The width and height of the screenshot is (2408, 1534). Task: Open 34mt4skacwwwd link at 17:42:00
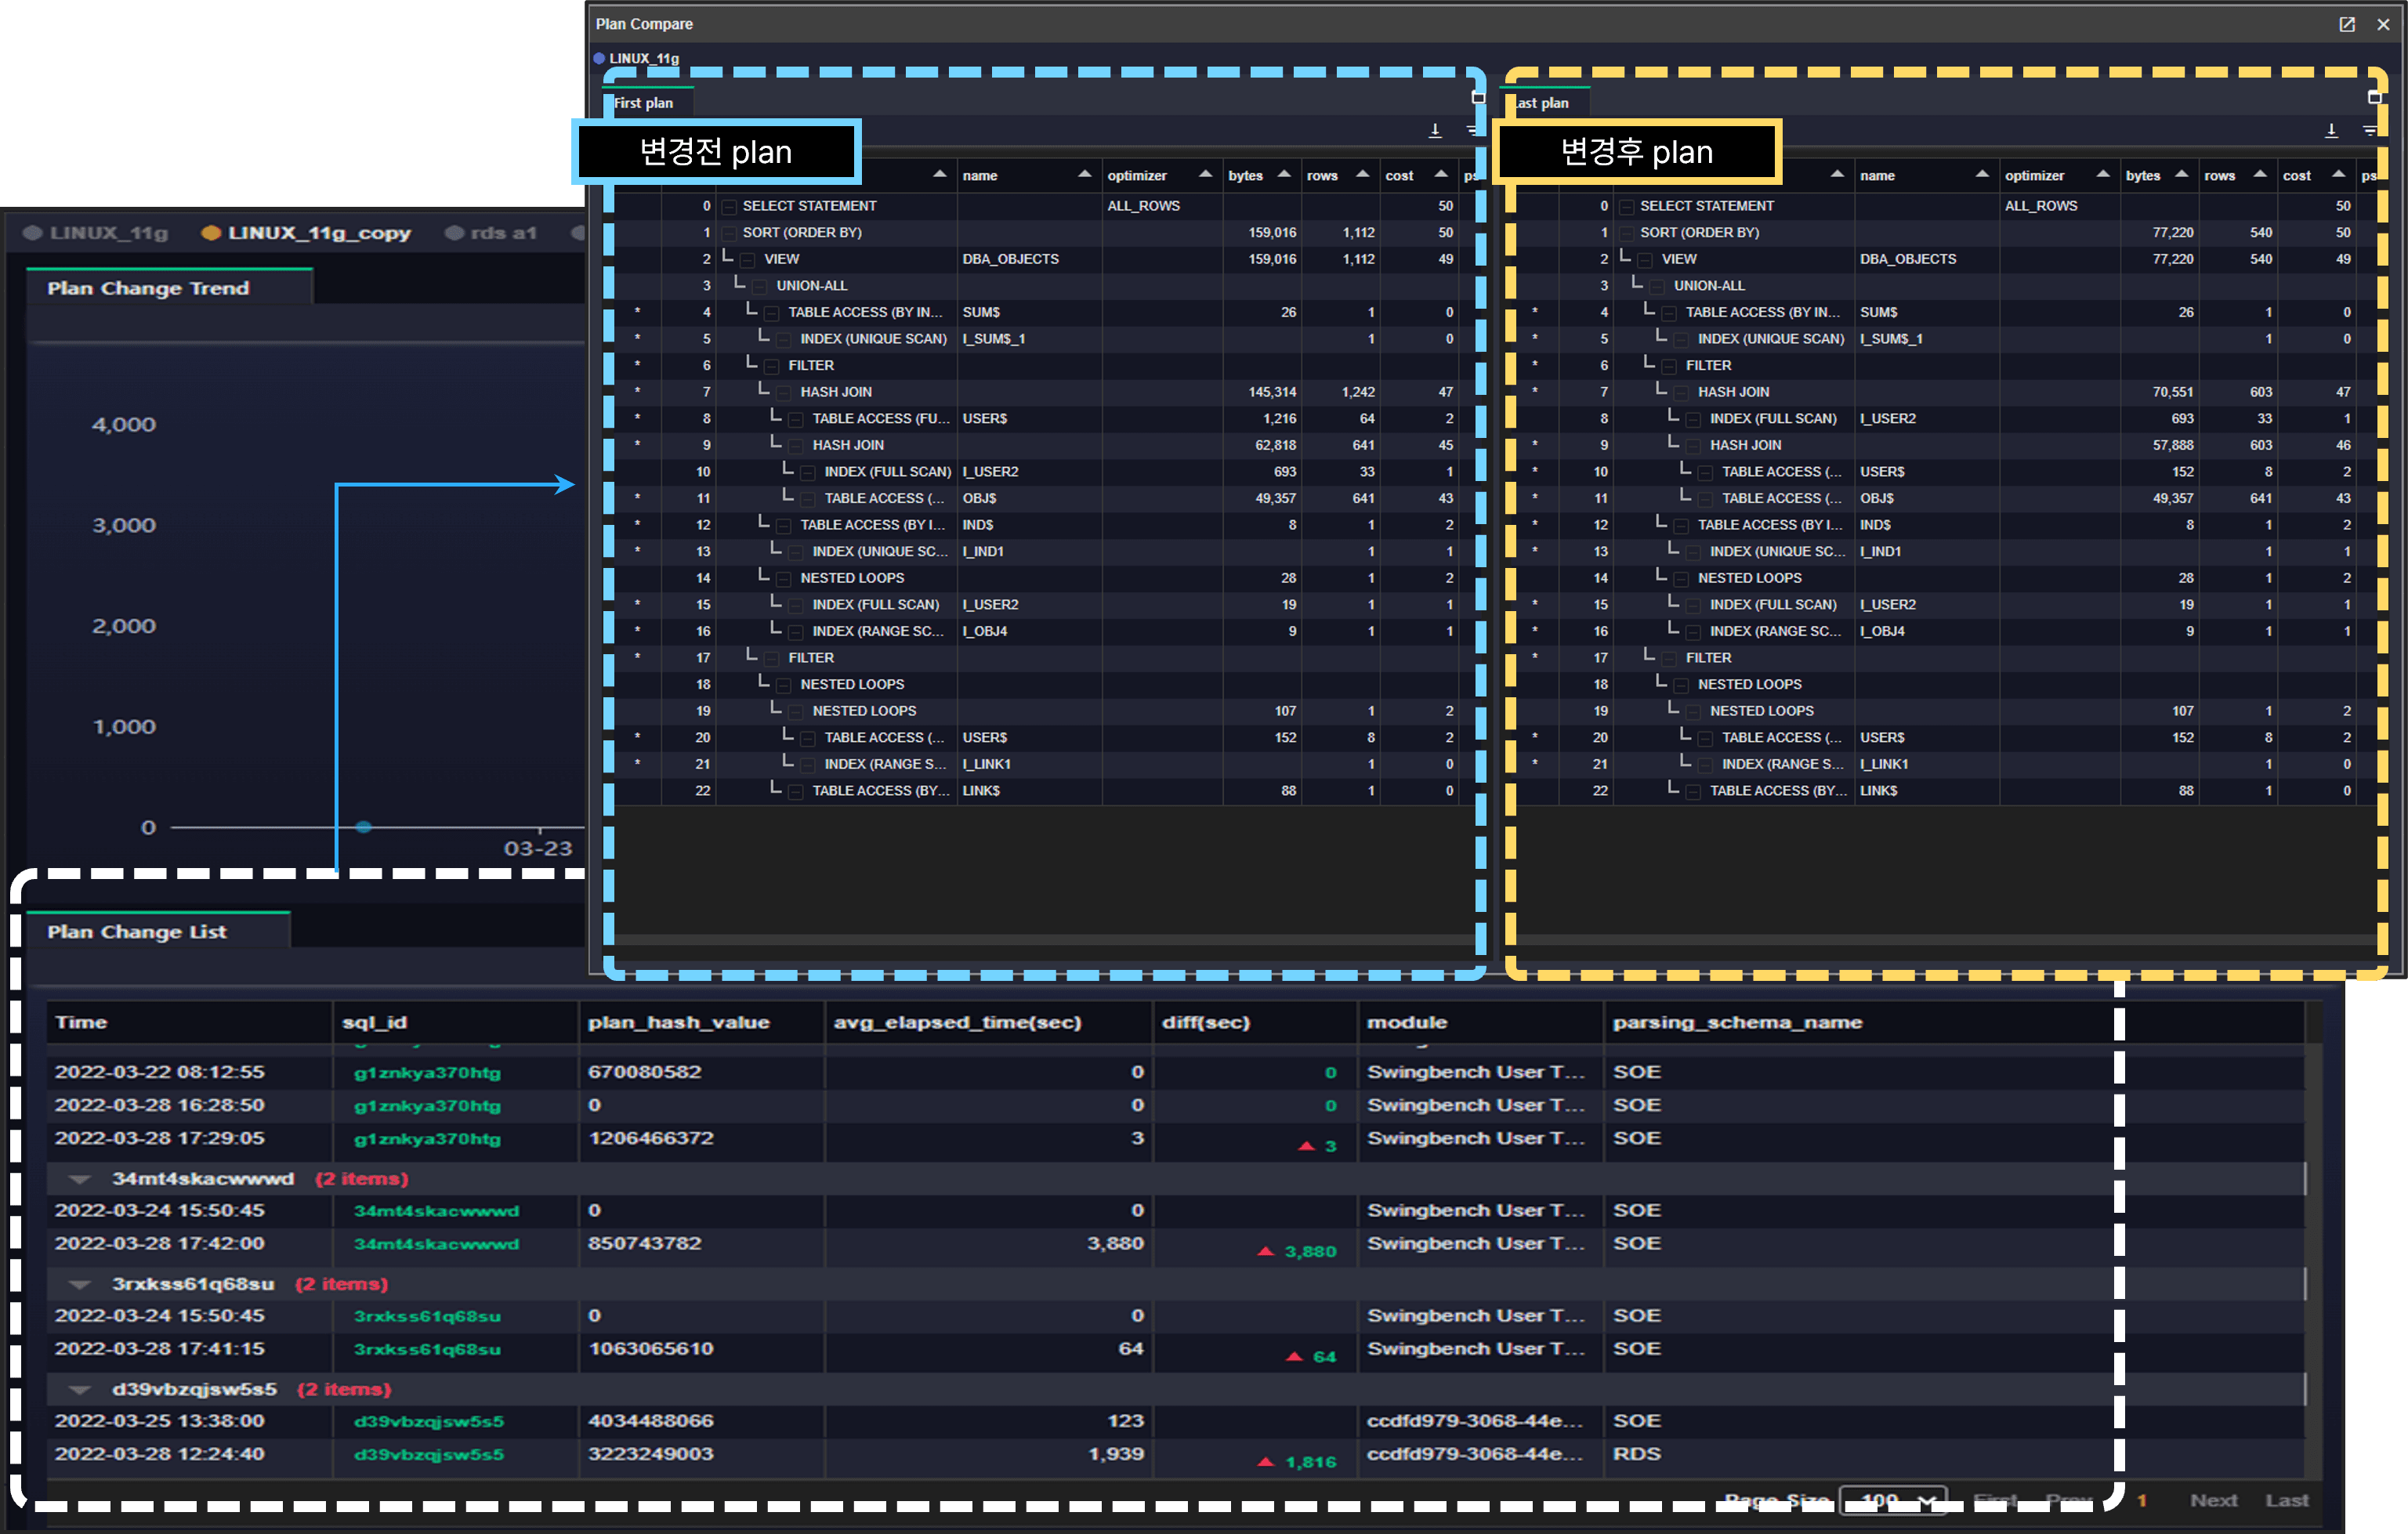tap(436, 1244)
